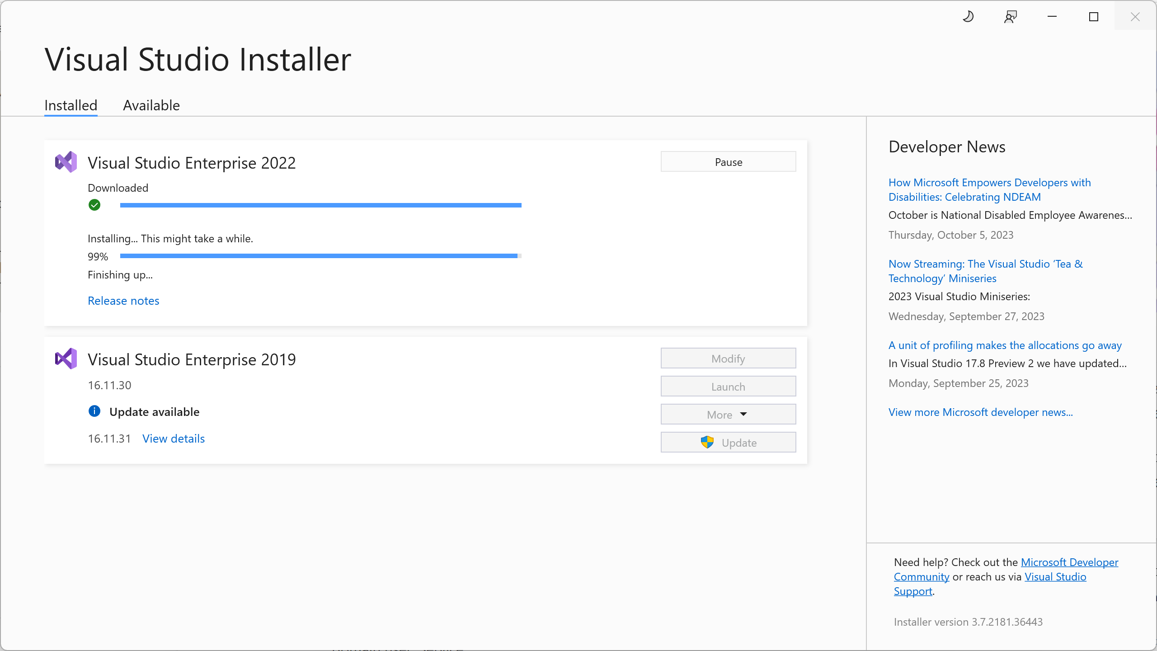Image resolution: width=1157 pixels, height=651 pixels.
Task: Switch to the Installed tab
Action: pyautogui.click(x=71, y=105)
